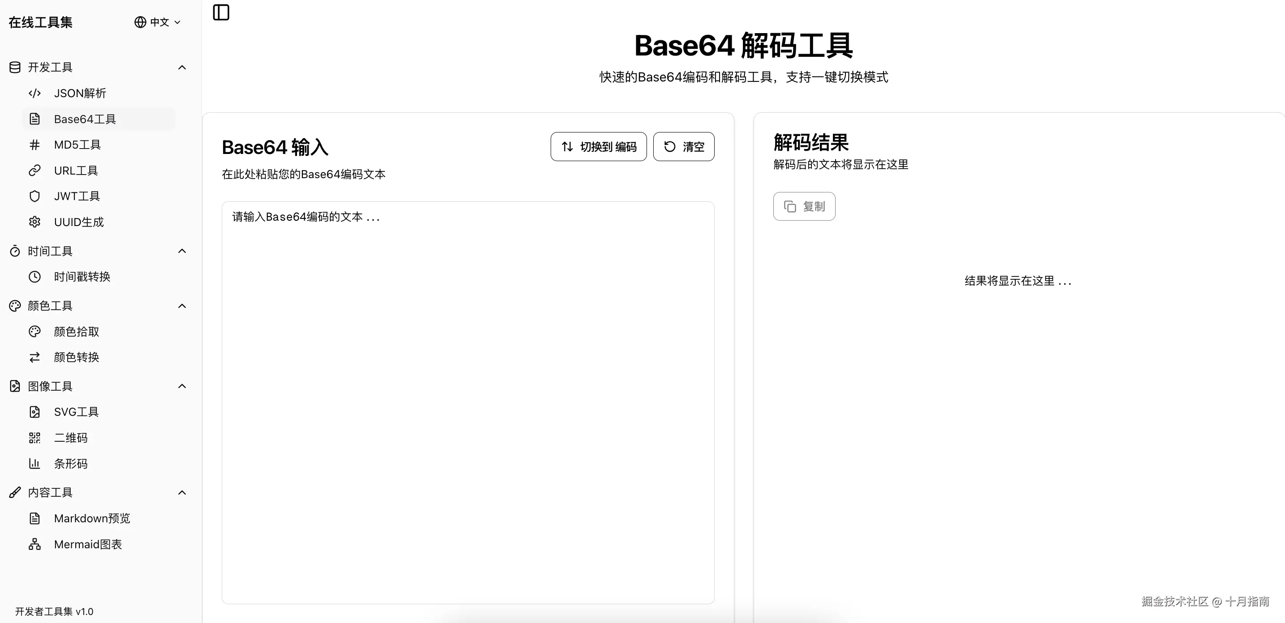This screenshot has height=623, width=1285.
Task: Collapse the 开发工具 section chevron
Action: tap(182, 67)
